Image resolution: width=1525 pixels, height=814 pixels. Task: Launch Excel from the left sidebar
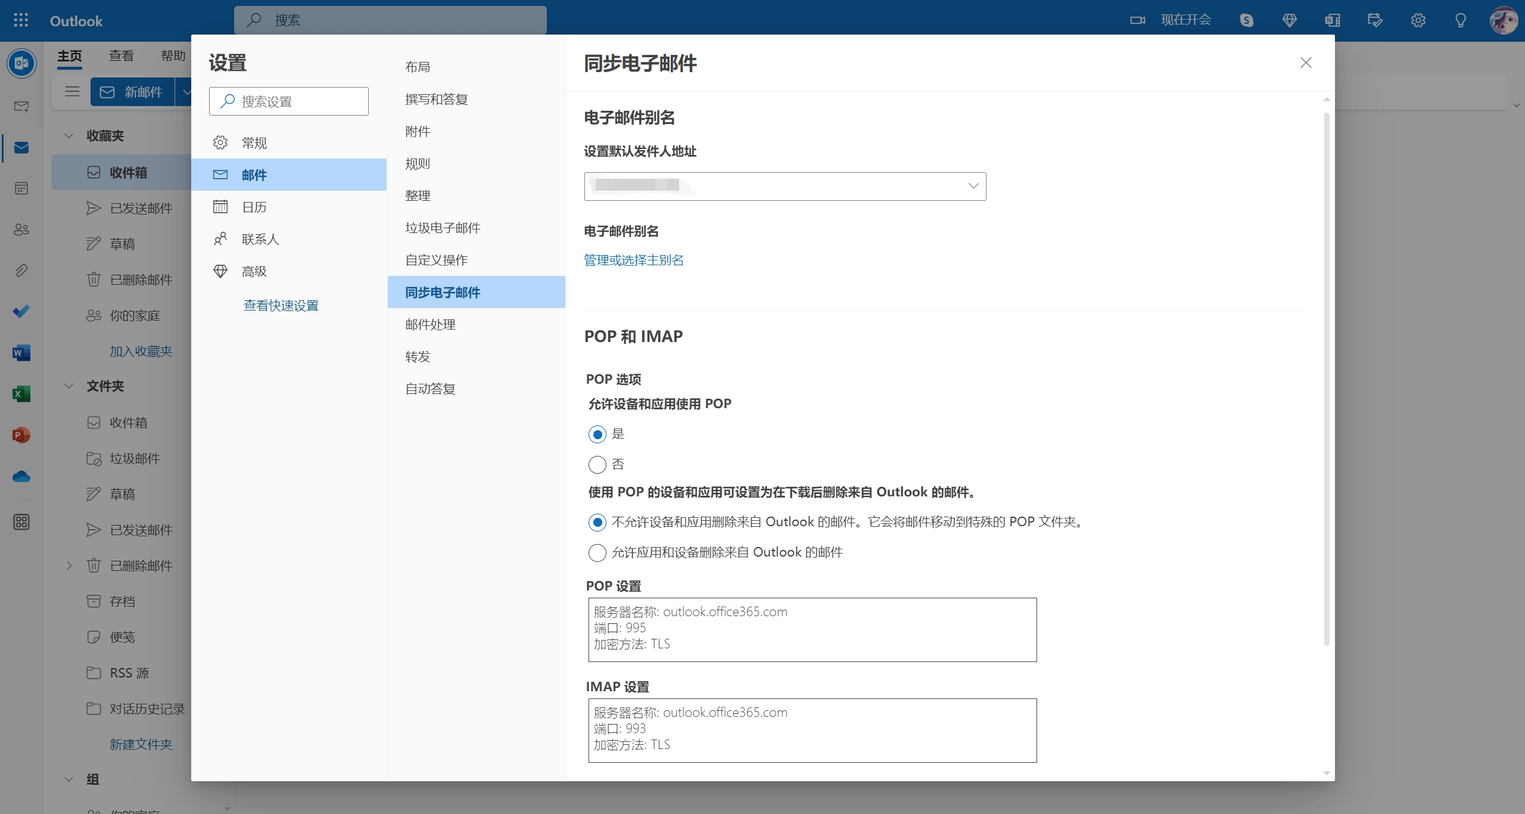21,394
